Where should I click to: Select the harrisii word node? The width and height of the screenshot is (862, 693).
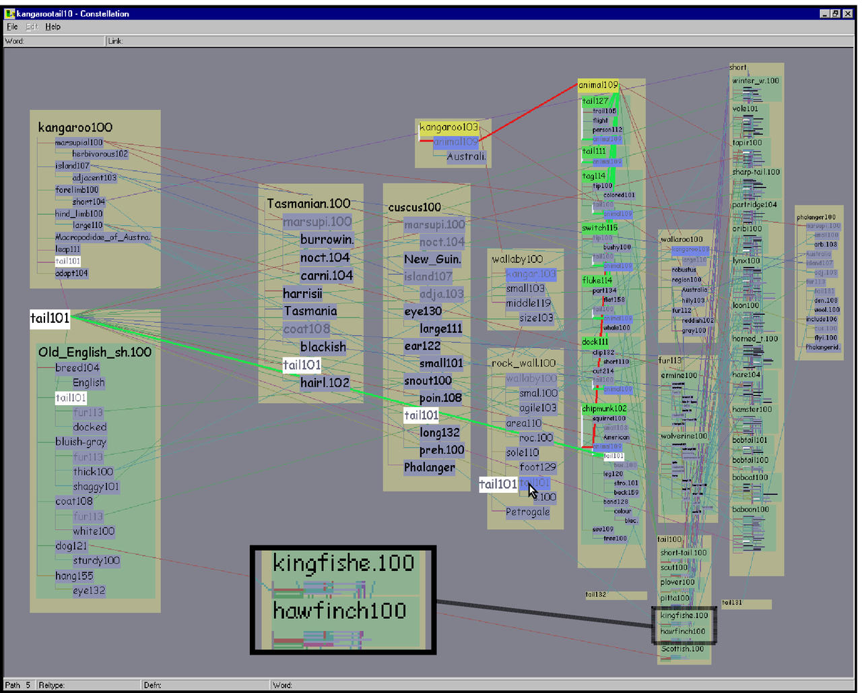click(302, 293)
